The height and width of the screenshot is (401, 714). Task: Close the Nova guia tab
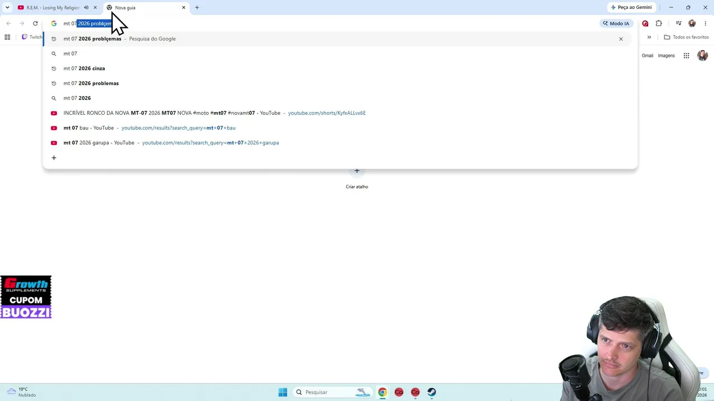[x=184, y=7]
